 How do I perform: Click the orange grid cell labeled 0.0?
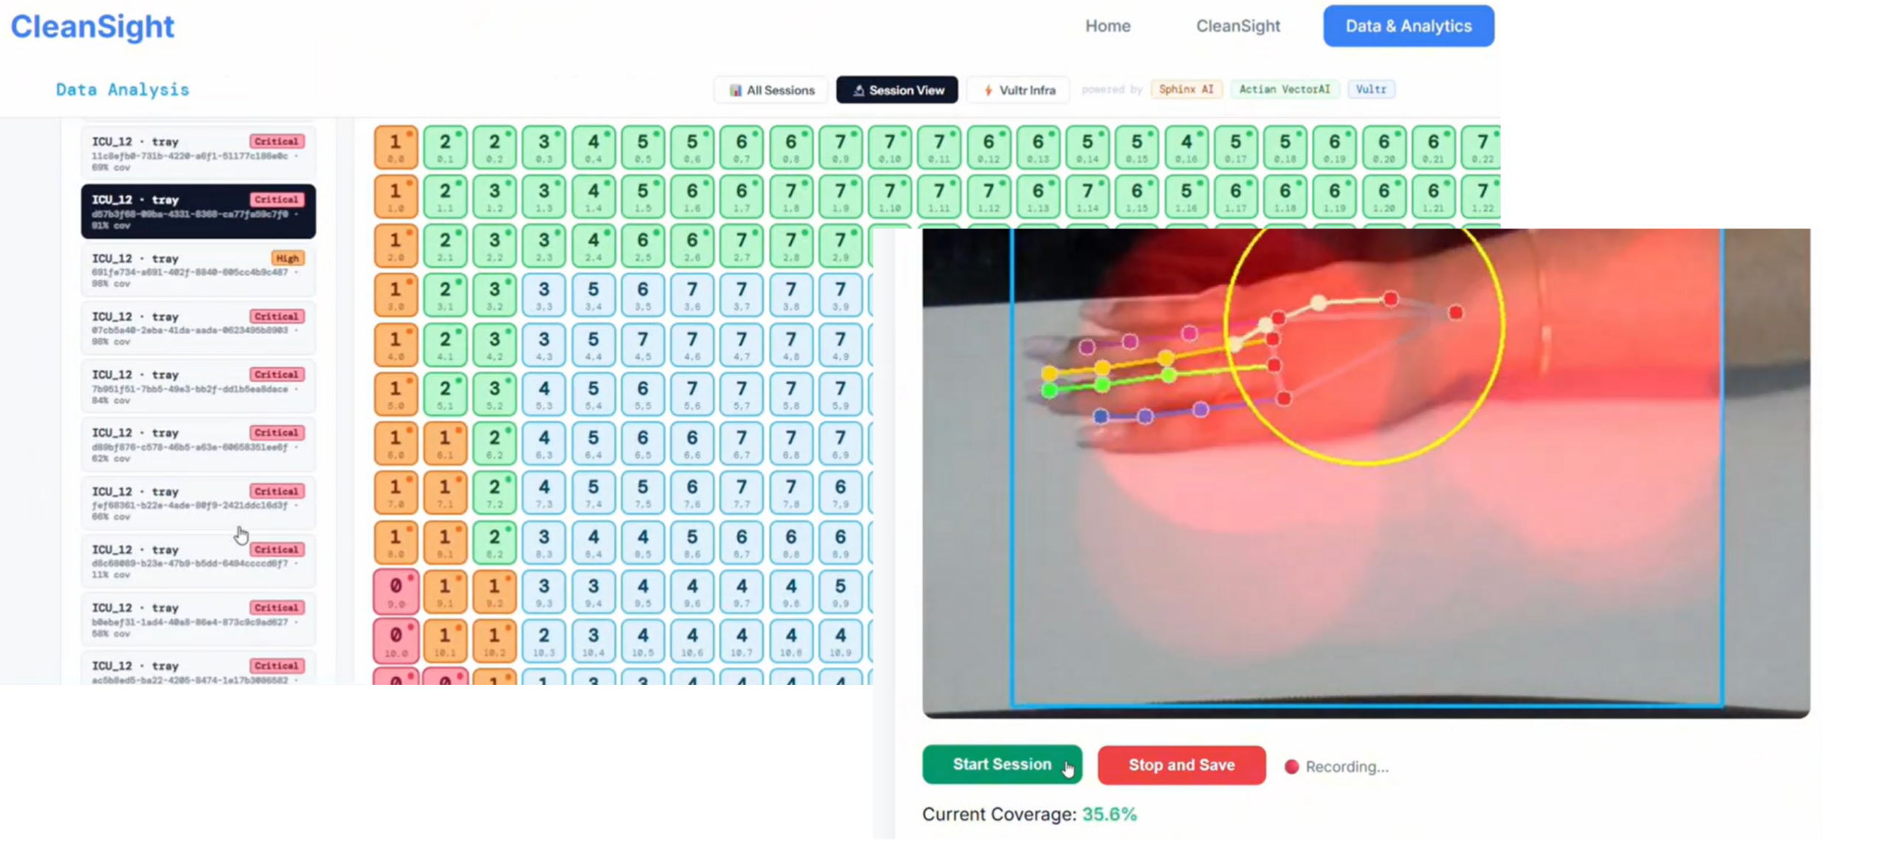(396, 147)
